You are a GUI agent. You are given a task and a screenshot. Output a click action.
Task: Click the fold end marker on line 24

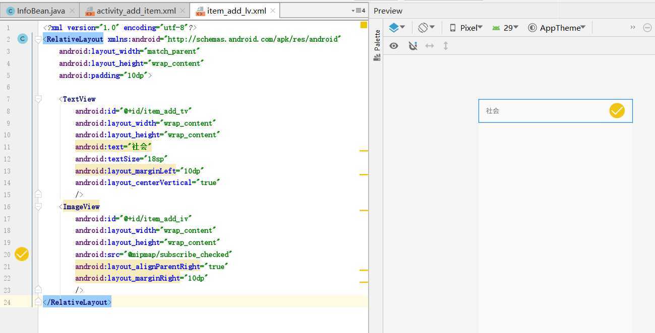coord(38,302)
